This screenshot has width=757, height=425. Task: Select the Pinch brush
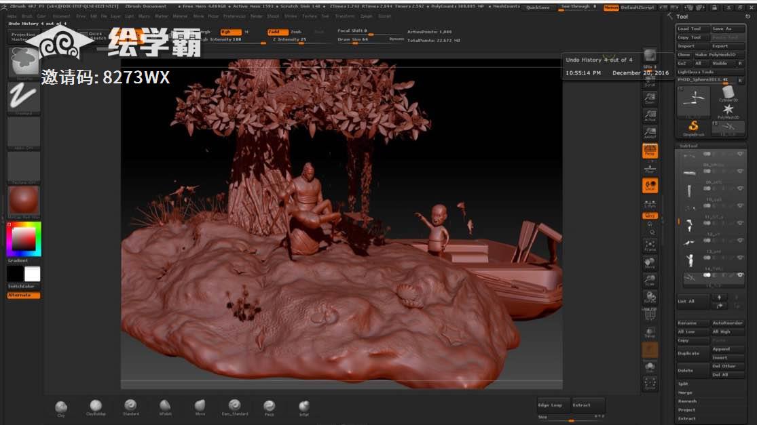(270, 407)
